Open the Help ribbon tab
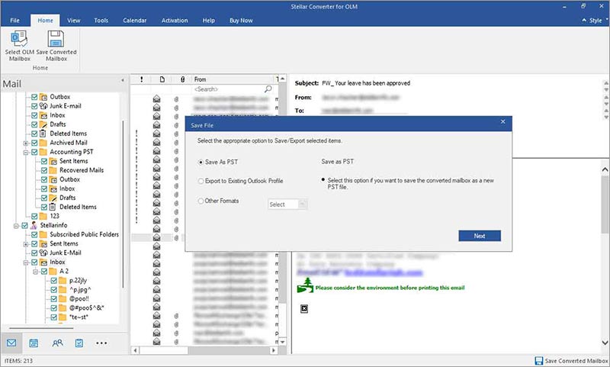 (208, 21)
